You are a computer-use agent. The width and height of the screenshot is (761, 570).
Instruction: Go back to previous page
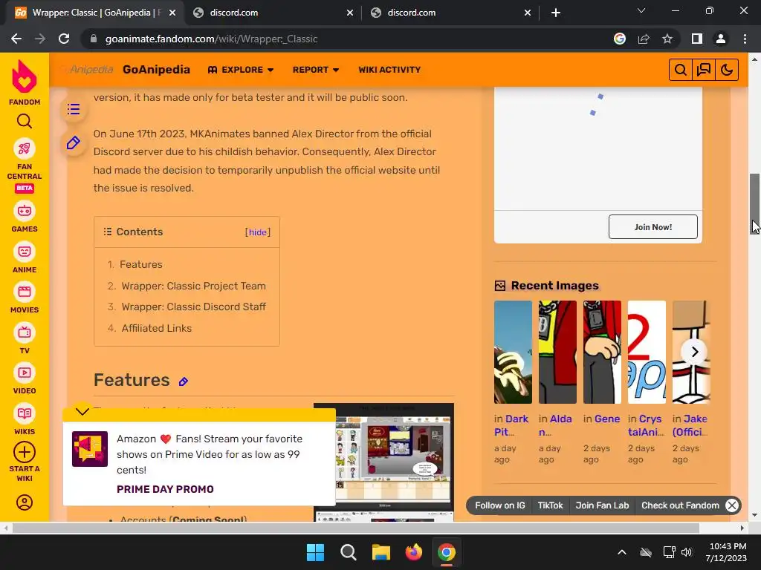point(16,39)
